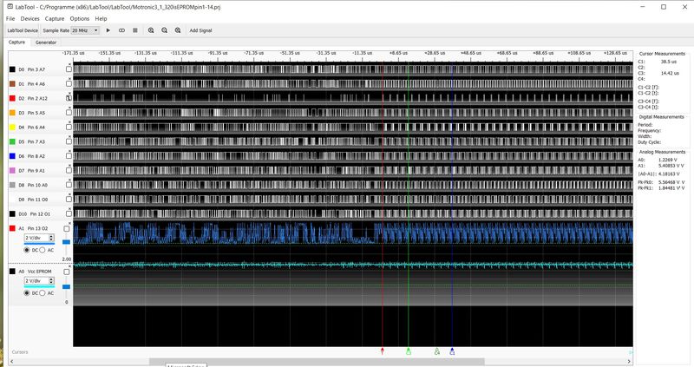Toggle the trigger box for D9 Pin 11 O0
Viewport: 694px width, 367px height.
69,200
